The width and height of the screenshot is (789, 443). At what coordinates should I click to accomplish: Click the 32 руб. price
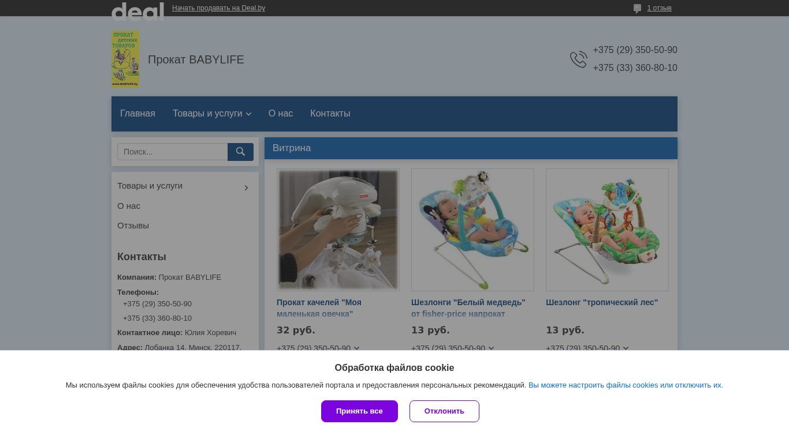coord(296,331)
